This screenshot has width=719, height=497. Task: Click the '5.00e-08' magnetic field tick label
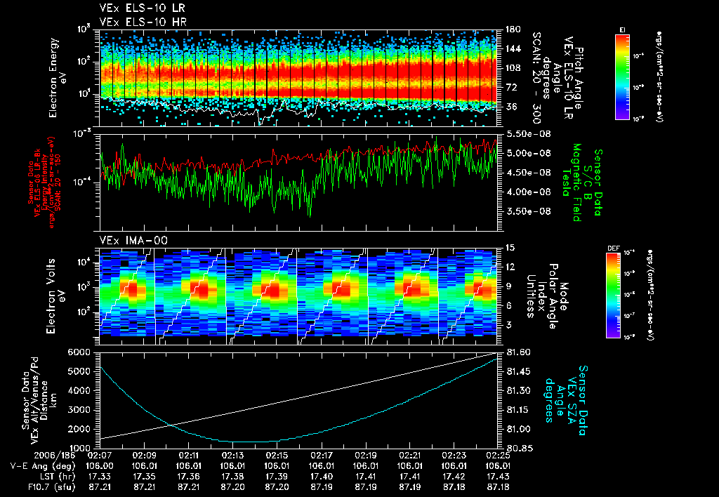[x=528, y=153]
